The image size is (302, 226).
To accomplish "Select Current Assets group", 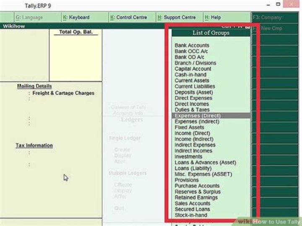I will (192, 81).
